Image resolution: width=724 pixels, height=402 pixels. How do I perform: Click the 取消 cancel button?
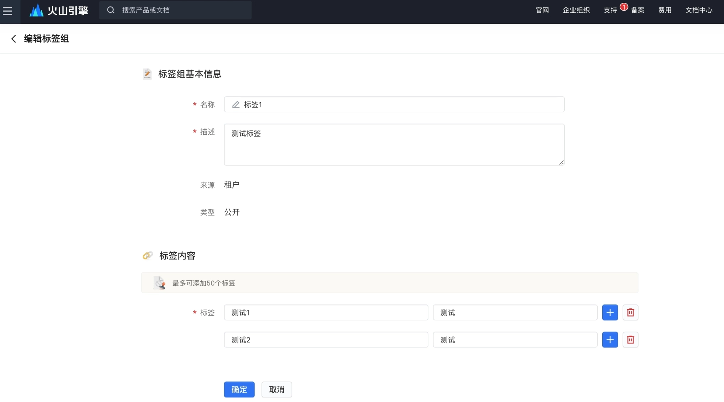pos(276,389)
